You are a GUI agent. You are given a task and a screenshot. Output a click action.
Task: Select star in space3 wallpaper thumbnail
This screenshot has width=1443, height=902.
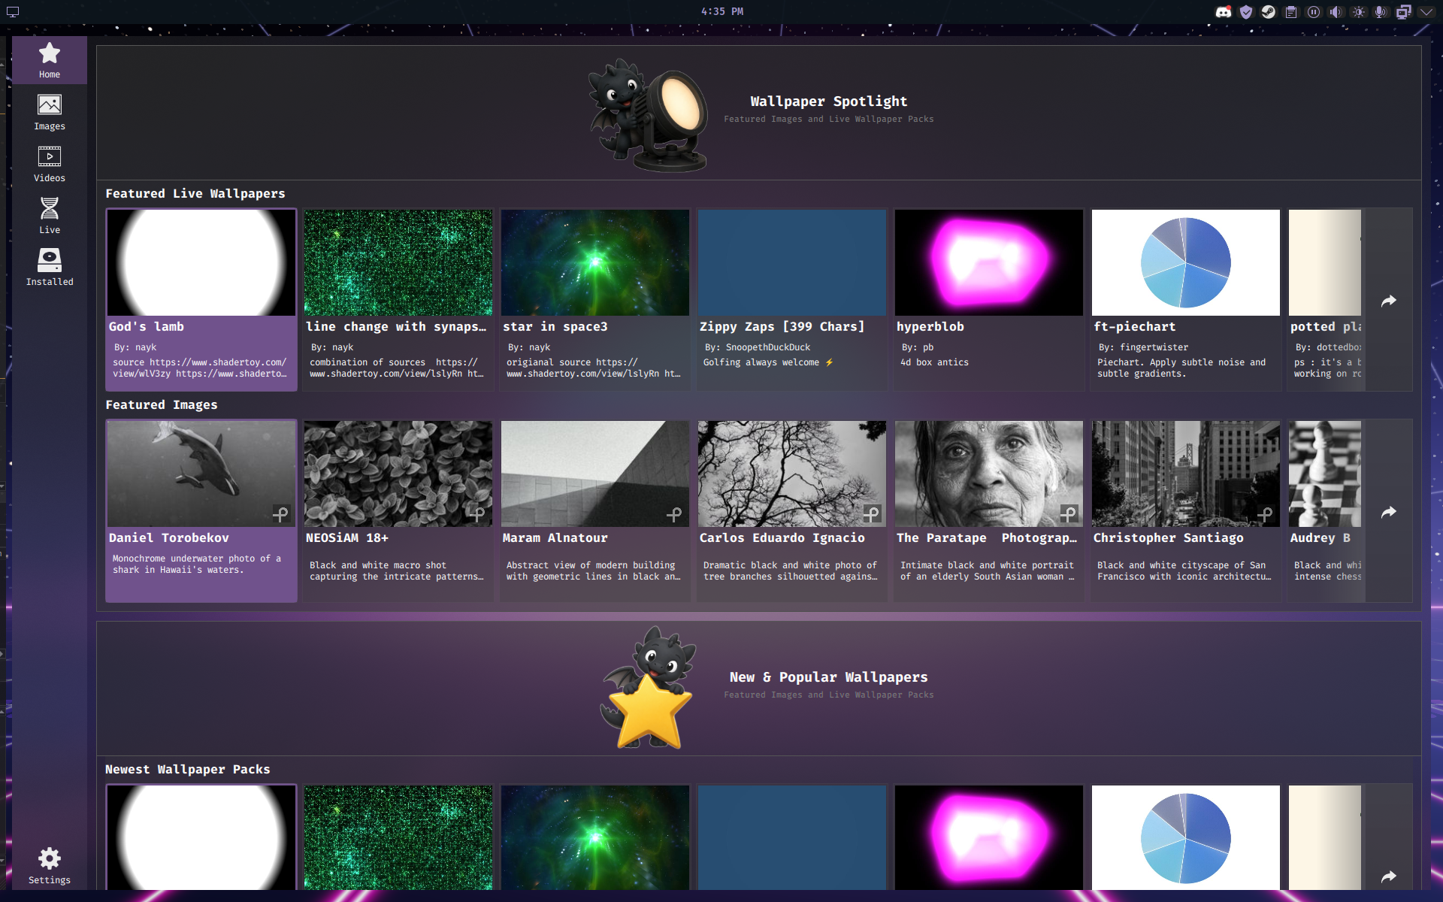pyautogui.click(x=595, y=262)
